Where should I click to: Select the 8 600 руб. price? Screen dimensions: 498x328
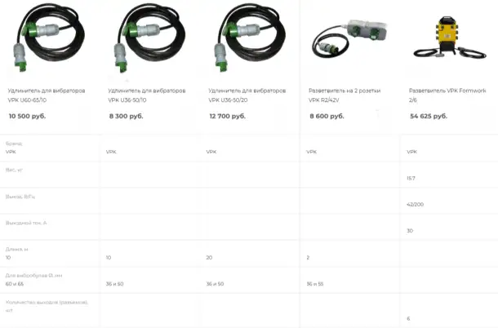(x=327, y=116)
